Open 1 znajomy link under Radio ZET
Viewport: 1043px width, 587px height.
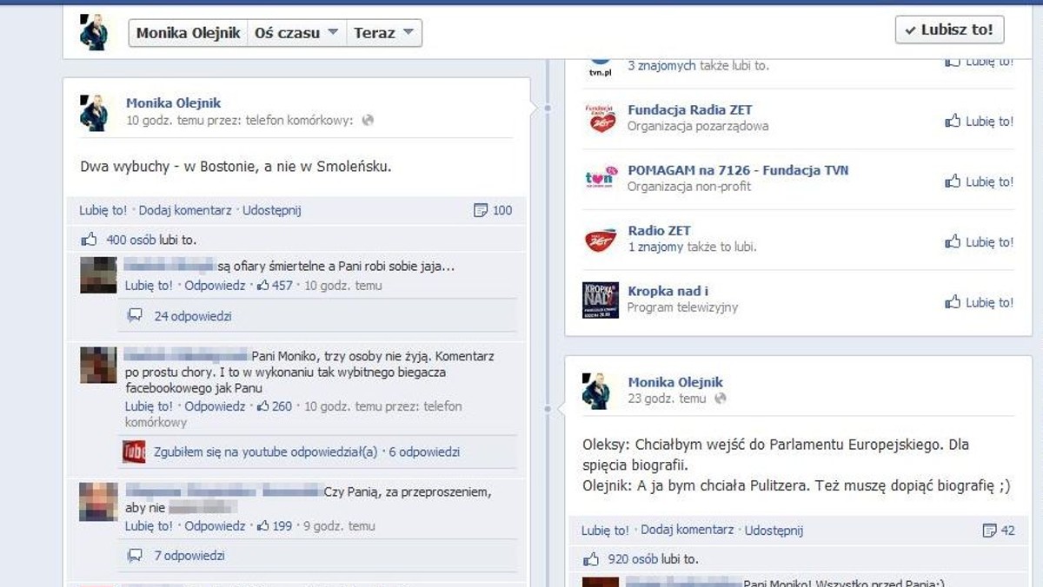[x=655, y=247]
